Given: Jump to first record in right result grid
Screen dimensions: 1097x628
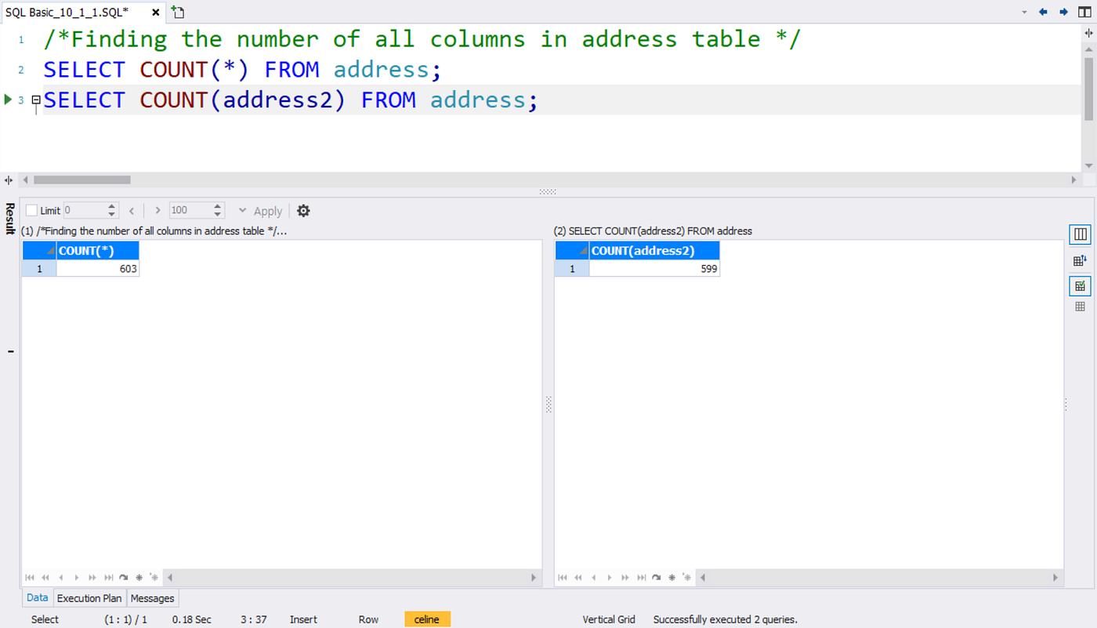Looking at the screenshot, I should click(563, 578).
